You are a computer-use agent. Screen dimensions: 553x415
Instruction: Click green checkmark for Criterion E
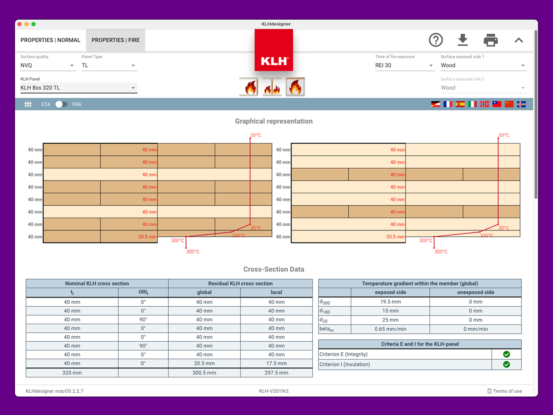click(x=507, y=354)
